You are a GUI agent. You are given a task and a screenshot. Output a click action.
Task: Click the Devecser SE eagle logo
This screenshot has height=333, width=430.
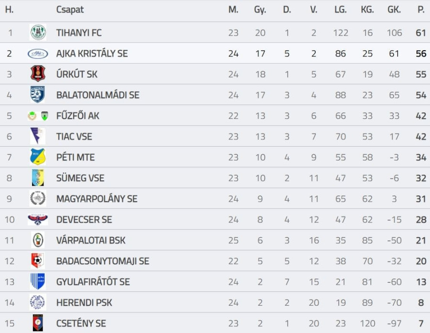click(x=38, y=219)
